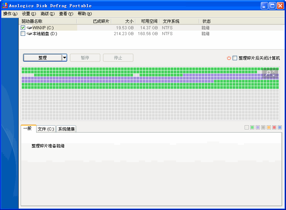Click the Auslogics app icon in the title bar
Viewport: 286px width, 210px height.
(5, 6)
